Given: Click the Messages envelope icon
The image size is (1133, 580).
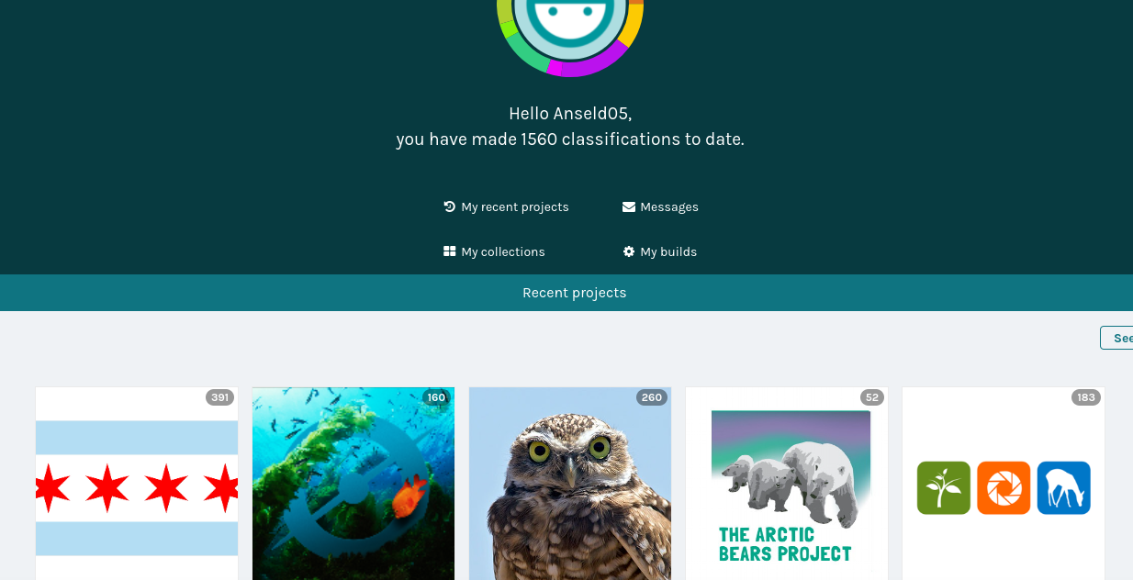Looking at the screenshot, I should pos(629,206).
